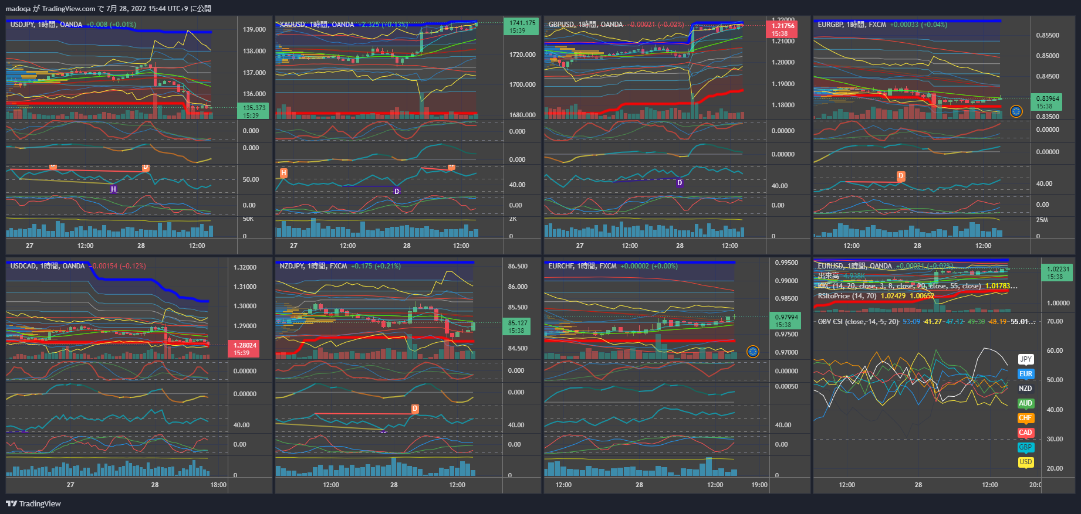Click the KKC indicator legend line
1081x514 pixels.
917,286
